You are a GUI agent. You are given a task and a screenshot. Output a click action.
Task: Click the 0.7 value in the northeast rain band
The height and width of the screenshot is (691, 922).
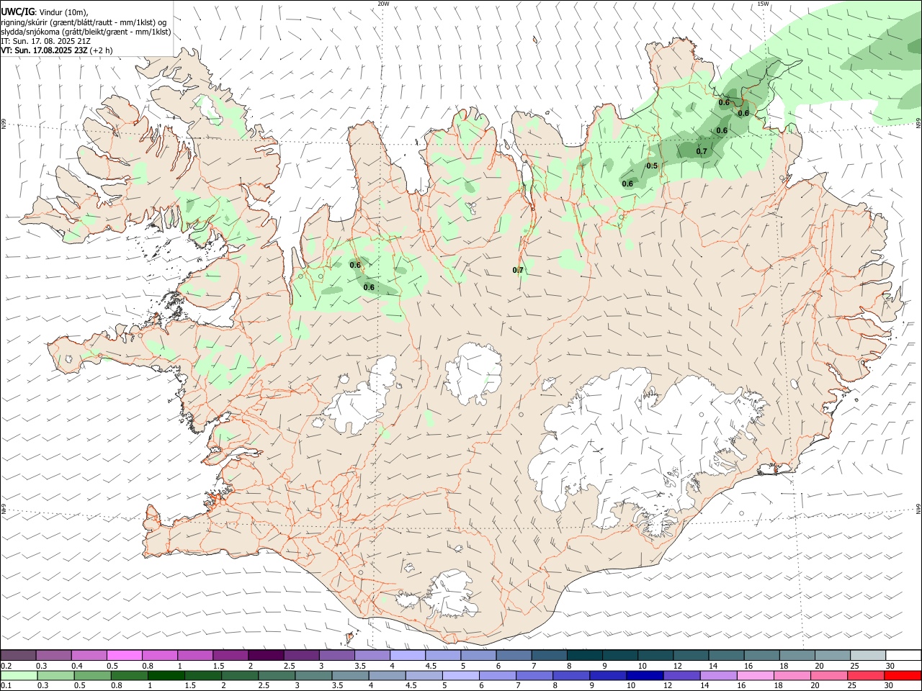click(702, 151)
